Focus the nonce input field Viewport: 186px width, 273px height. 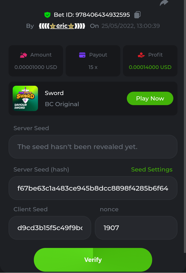pyautogui.click(x=136, y=228)
